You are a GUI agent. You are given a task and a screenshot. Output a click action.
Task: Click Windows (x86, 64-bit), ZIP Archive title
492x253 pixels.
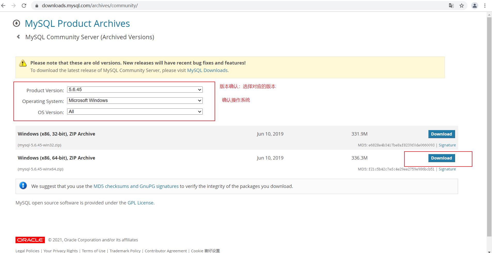coord(56,158)
